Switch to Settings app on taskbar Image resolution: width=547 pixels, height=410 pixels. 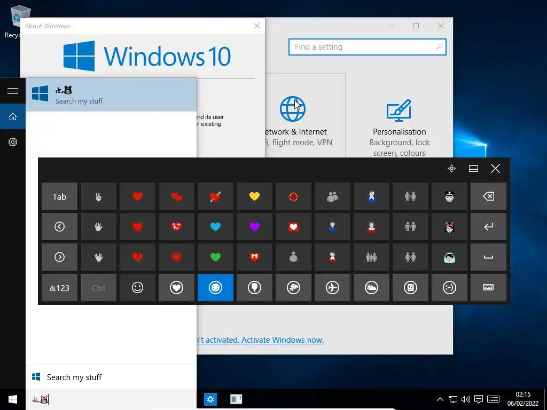pyautogui.click(x=210, y=399)
